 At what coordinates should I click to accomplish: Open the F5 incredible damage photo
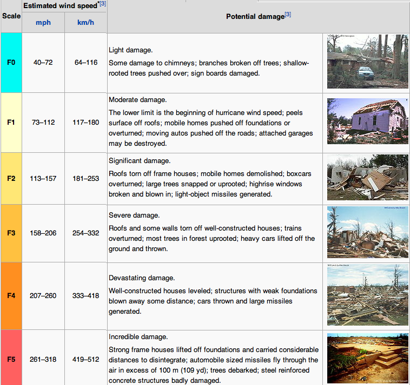pyautogui.click(x=367, y=358)
